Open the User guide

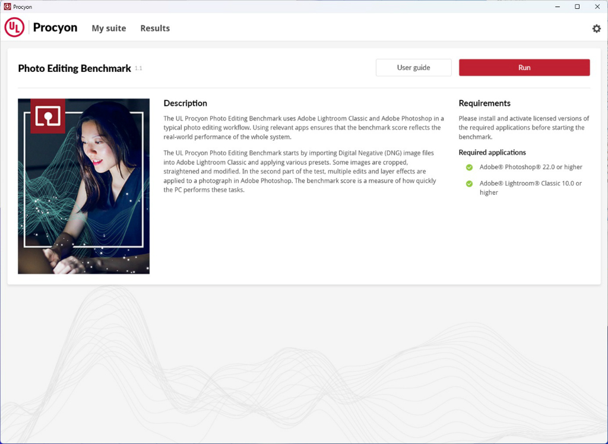click(413, 68)
